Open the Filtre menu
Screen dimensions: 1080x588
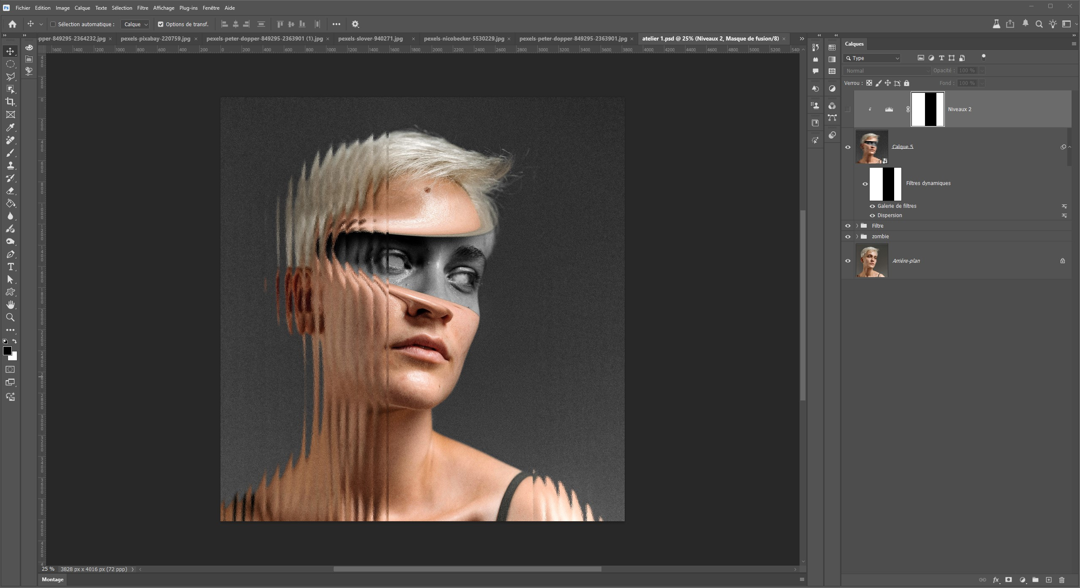point(142,8)
